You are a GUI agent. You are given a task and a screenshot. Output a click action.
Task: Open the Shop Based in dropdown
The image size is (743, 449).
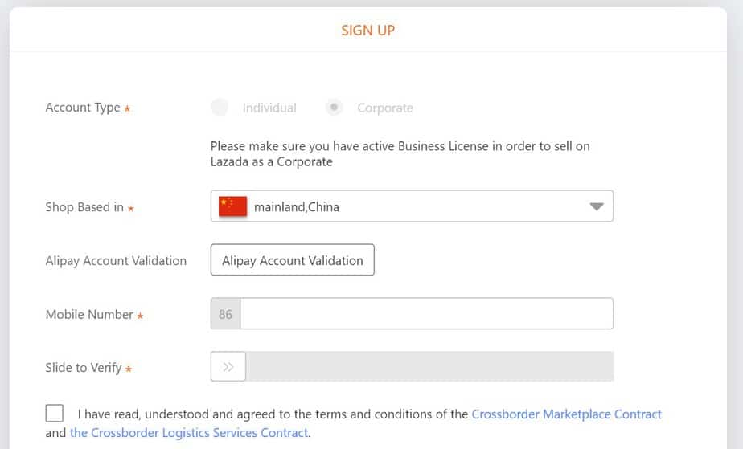pos(412,206)
